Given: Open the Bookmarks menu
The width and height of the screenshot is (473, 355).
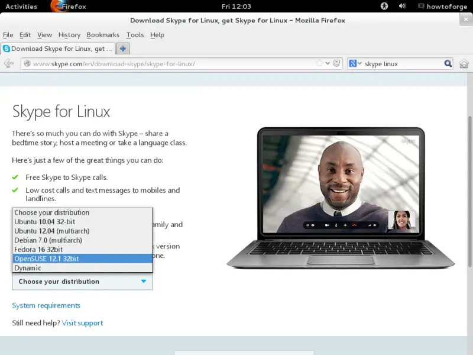Looking at the screenshot, I should point(103,35).
